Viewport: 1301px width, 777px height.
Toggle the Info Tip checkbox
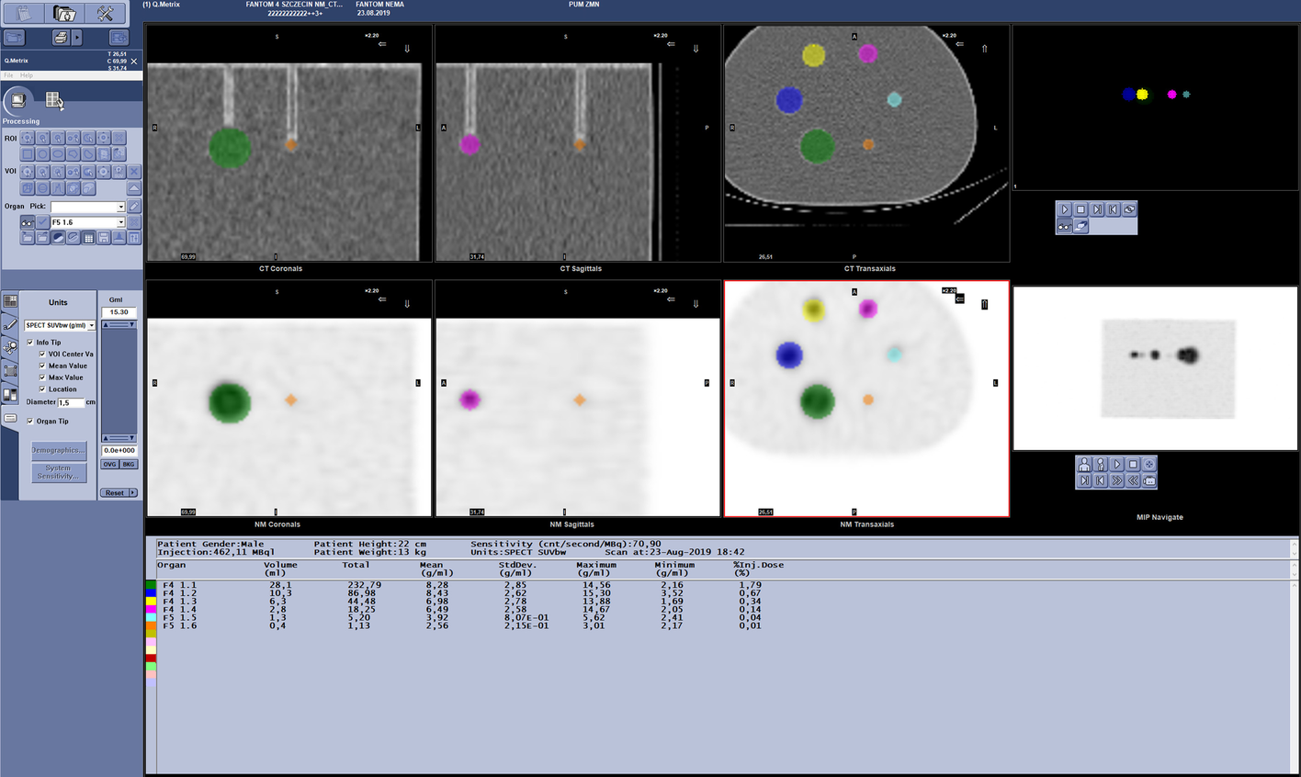pyautogui.click(x=30, y=343)
